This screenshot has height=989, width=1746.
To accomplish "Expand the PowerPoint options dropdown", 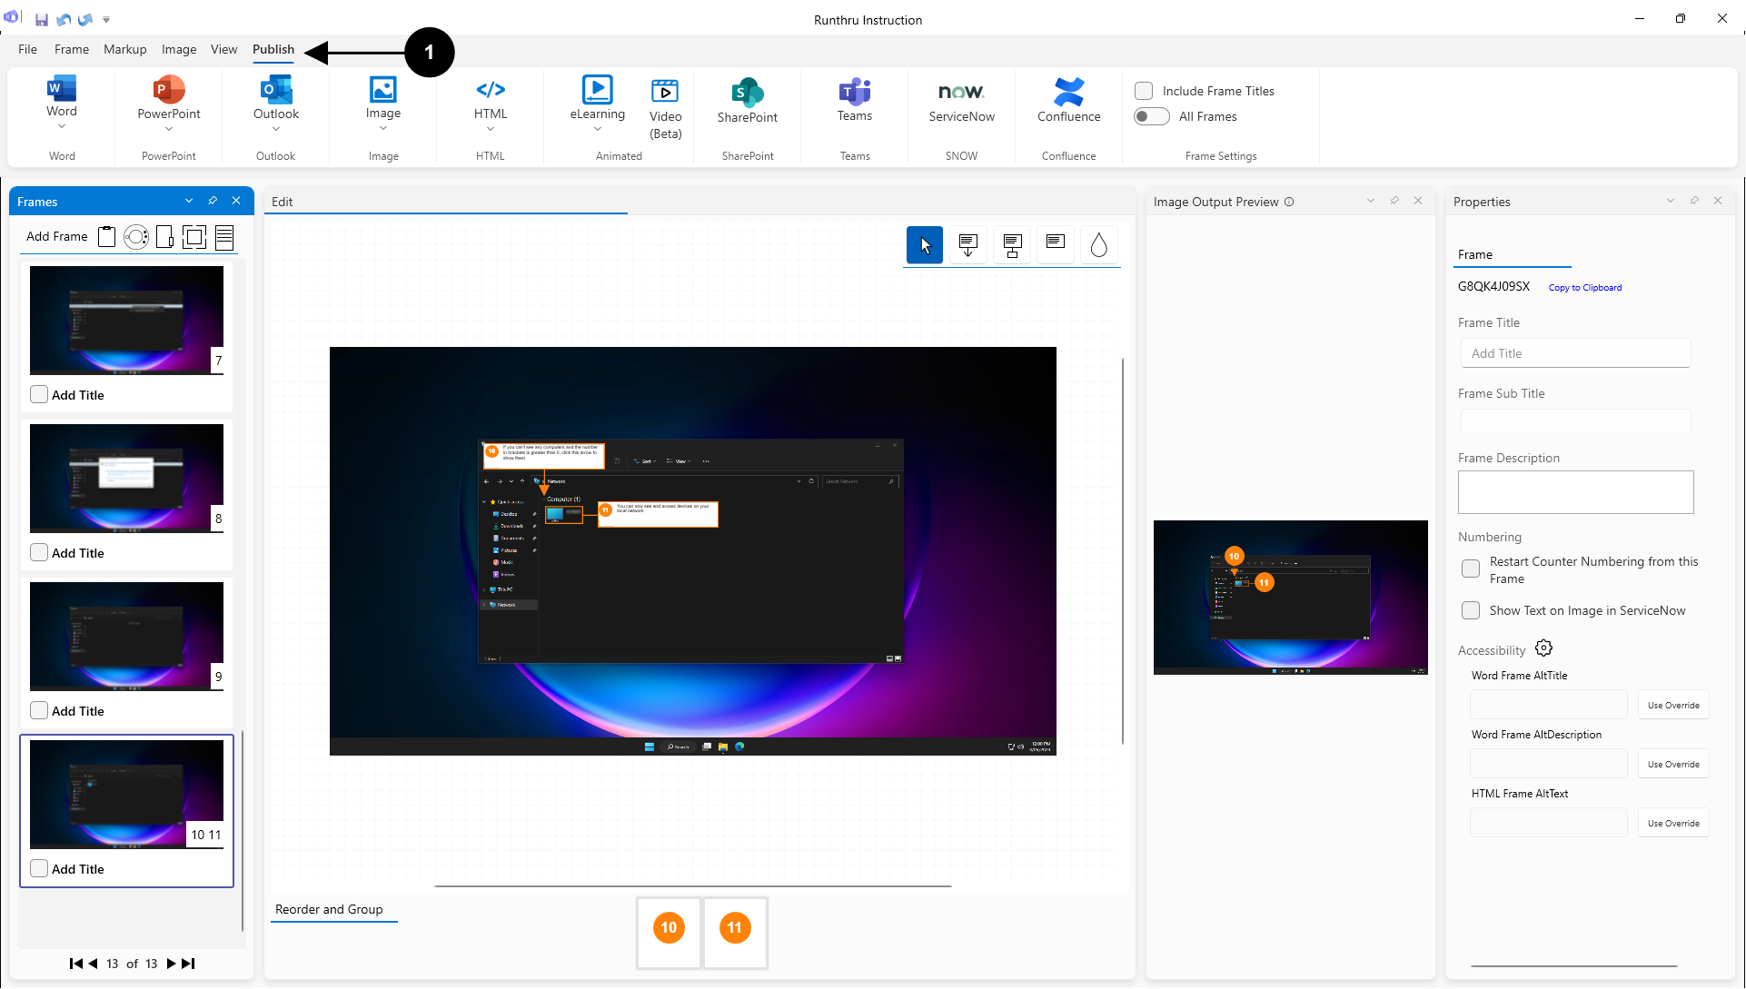I will pos(169,129).
